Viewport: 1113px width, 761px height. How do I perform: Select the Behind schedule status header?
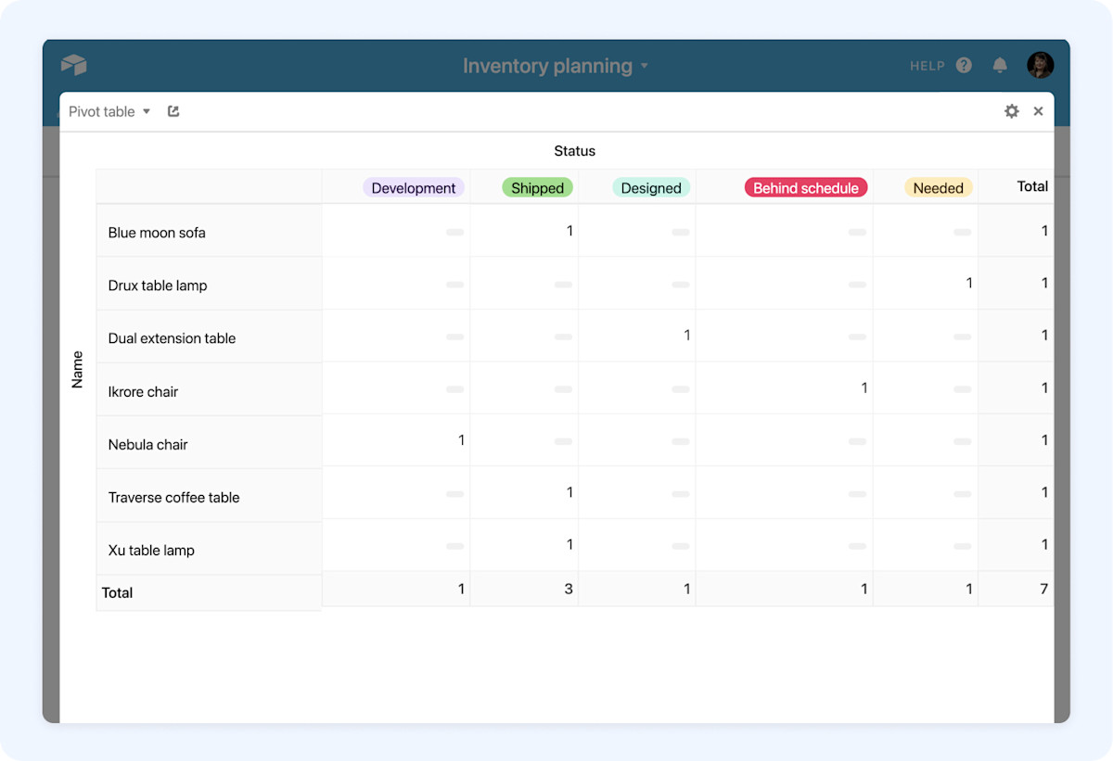tap(805, 187)
